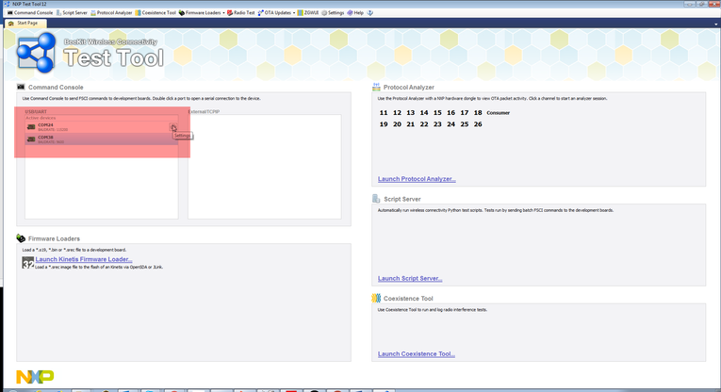Open settings icon for COM24

click(172, 127)
